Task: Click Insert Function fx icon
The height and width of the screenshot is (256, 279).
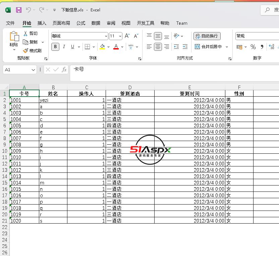Action: (64, 70)
